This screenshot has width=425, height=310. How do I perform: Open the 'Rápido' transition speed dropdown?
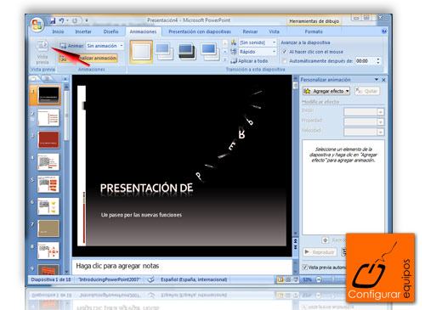click(258, 52)
